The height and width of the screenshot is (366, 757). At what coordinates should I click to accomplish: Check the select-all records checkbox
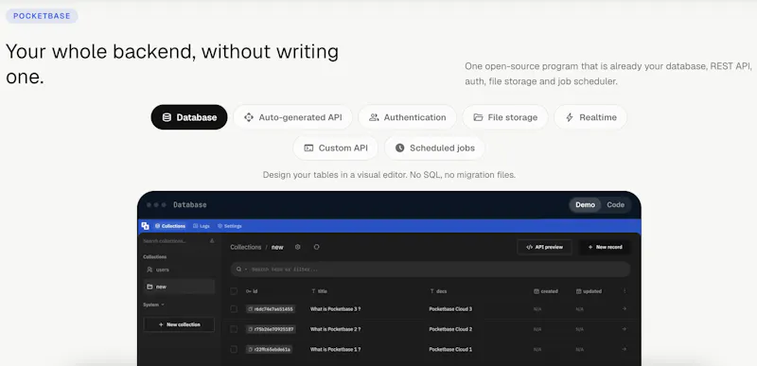point(234,291)
